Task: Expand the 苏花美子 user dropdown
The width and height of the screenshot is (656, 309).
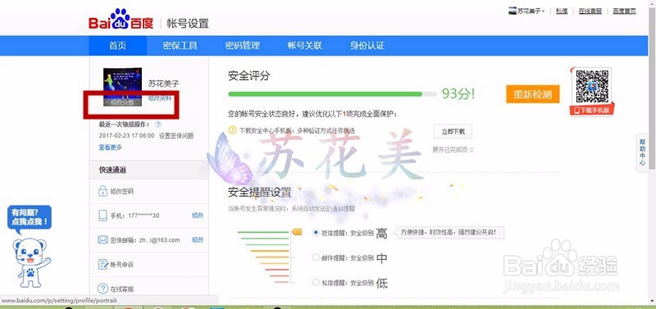Action: [x=526, y=11]
